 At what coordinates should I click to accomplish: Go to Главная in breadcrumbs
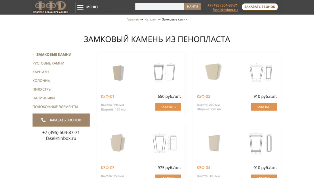(x=133, y=19)
